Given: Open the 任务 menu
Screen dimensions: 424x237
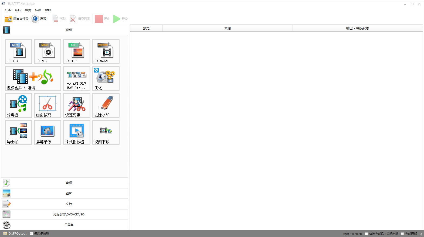Looking at the screenshot, I should pyautogui.click(x=8, y=10).
